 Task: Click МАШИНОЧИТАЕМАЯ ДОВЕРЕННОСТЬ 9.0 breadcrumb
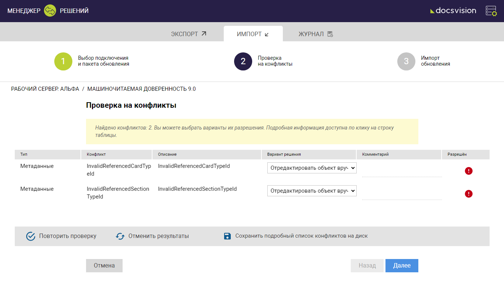pyautogui.click(x=141, y=89)
